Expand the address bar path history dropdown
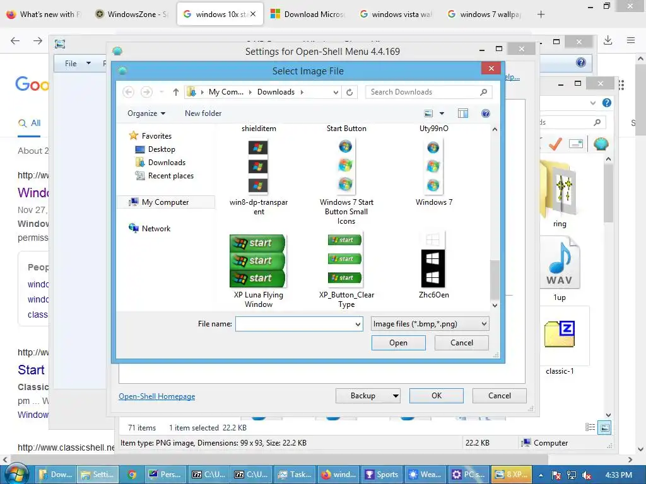The width and height of the screenshot is (646, 484). (336, 92)
